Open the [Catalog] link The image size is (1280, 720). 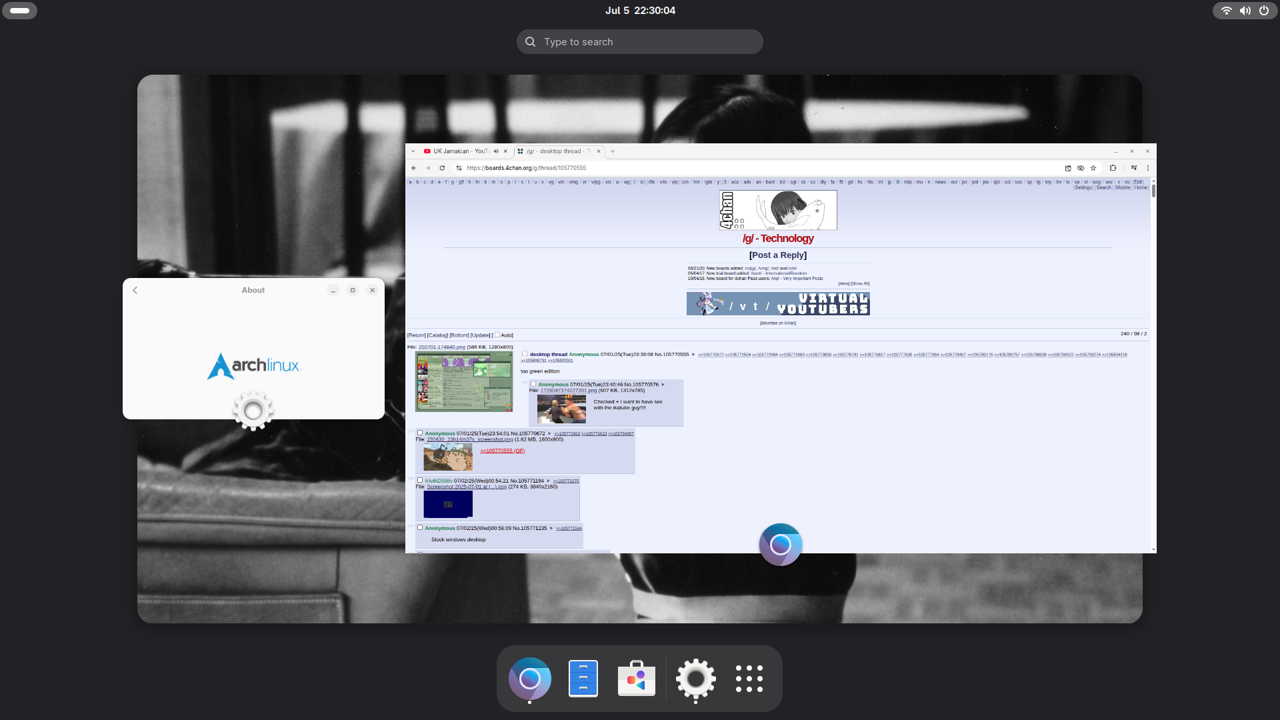coord(438,335)
